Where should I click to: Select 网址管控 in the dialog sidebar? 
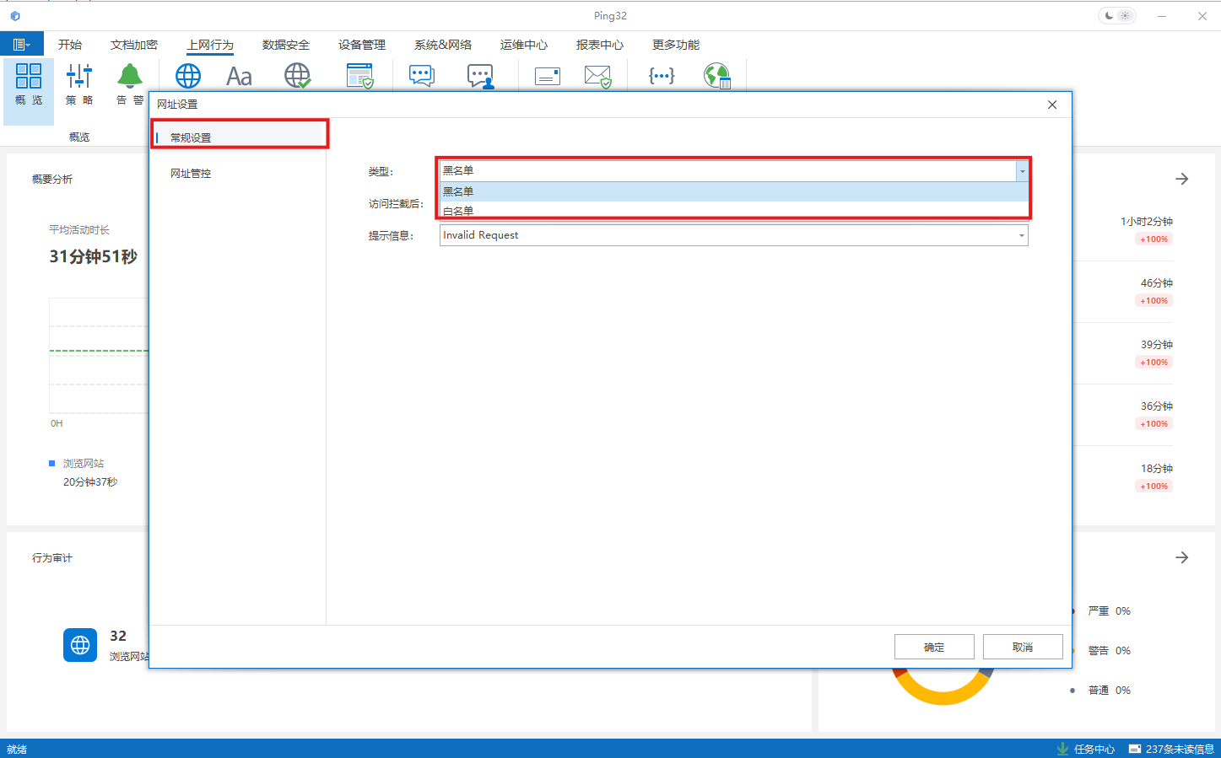pos(191,173)
